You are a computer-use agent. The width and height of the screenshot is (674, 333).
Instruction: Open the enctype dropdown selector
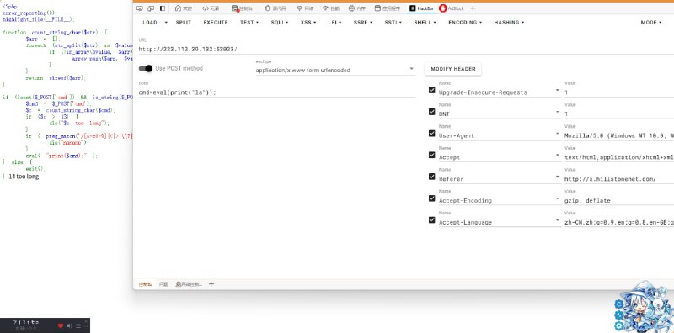335,70
